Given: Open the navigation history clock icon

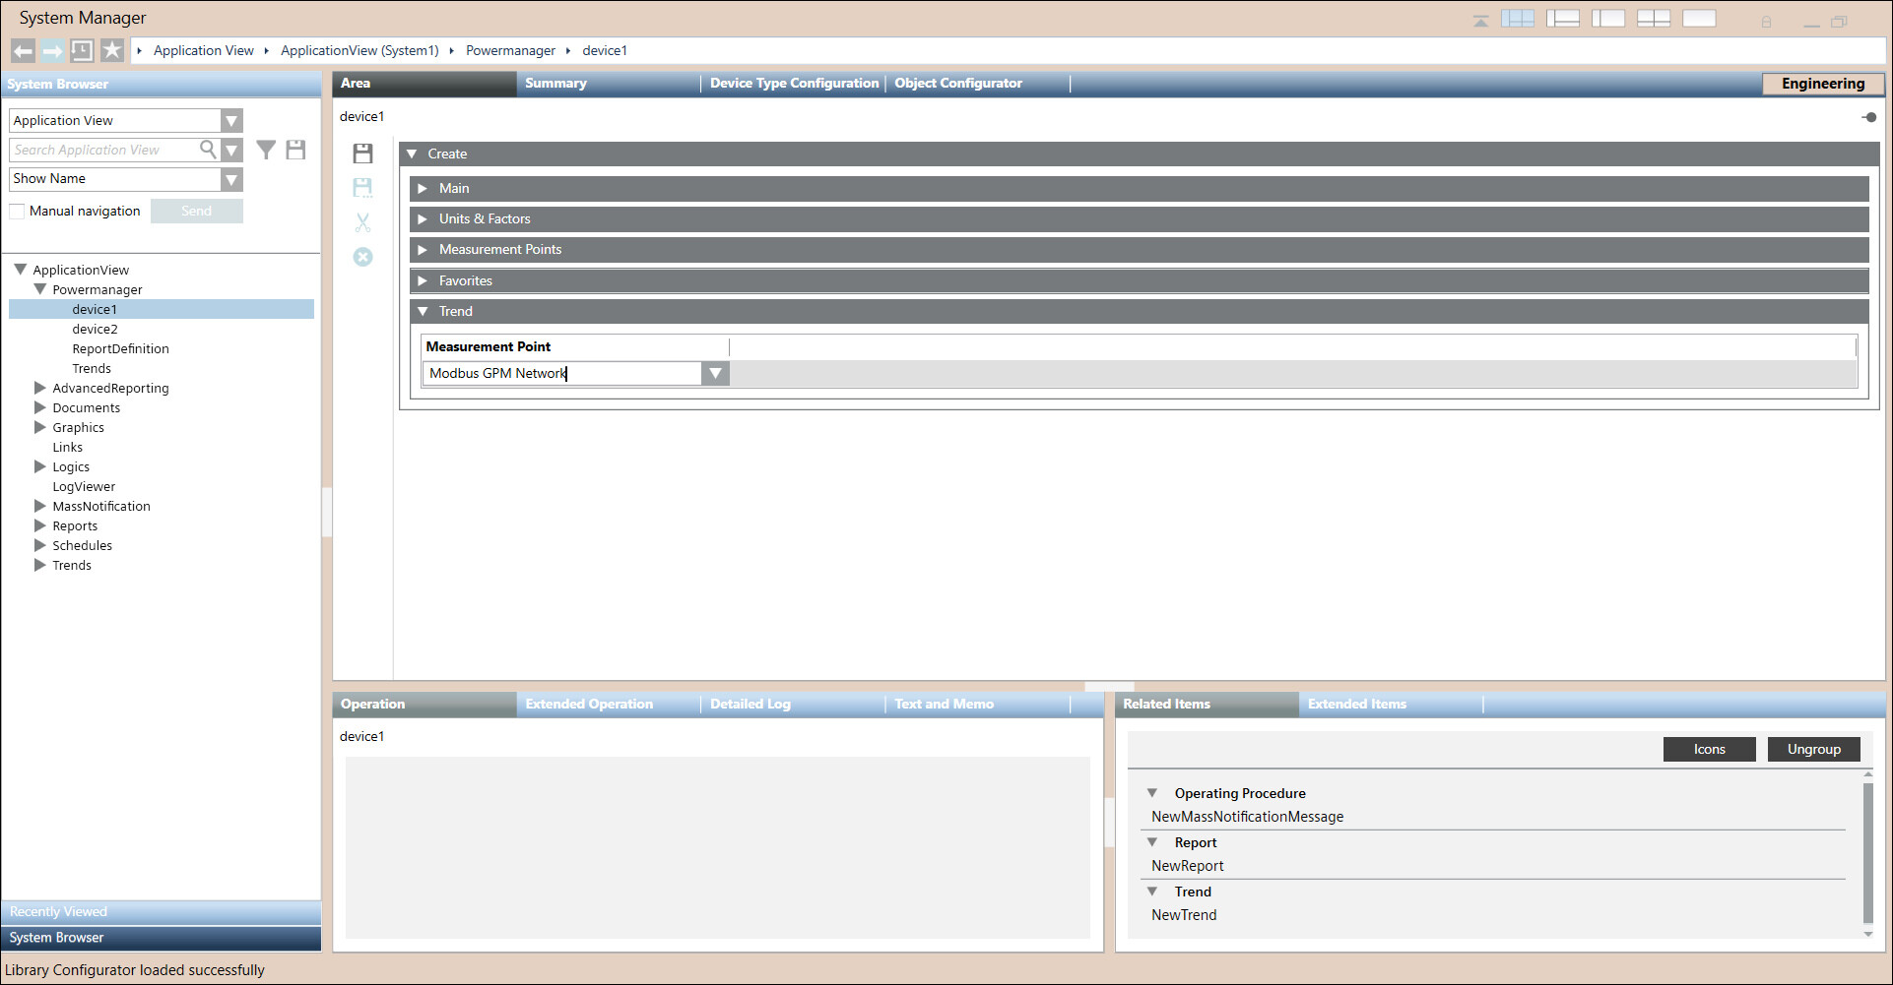Looking at the screenshot, I should (x=82, y=51).
